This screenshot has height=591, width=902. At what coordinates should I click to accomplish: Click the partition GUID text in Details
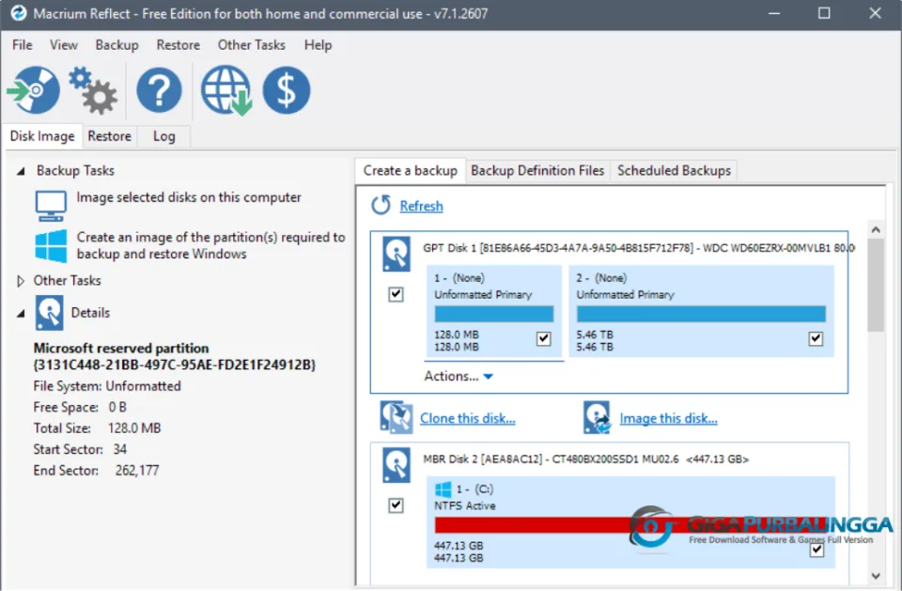(x=175, y=365)
